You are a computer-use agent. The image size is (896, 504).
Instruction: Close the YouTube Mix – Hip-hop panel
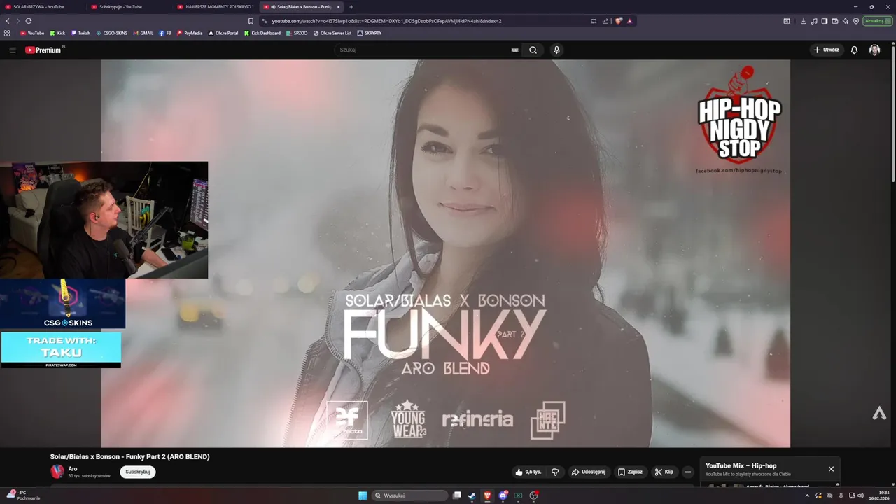[x=831, y=469]
